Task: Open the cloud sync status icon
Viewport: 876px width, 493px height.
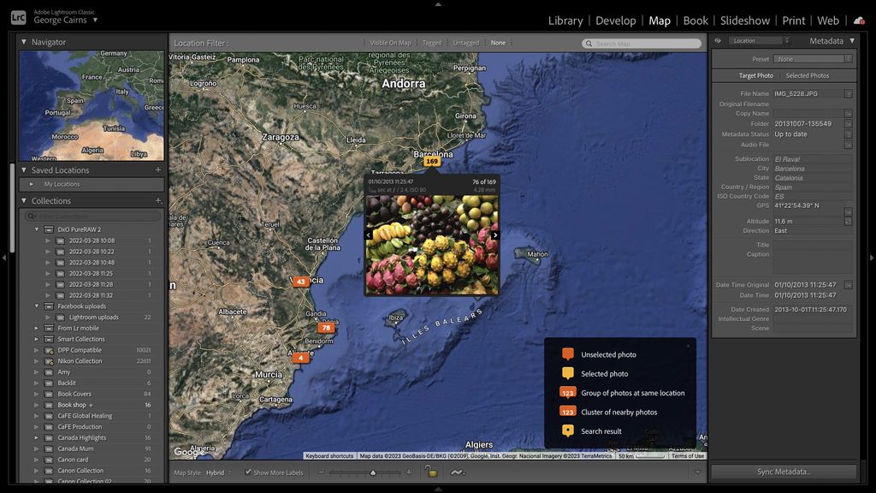Action: [859, 21]
